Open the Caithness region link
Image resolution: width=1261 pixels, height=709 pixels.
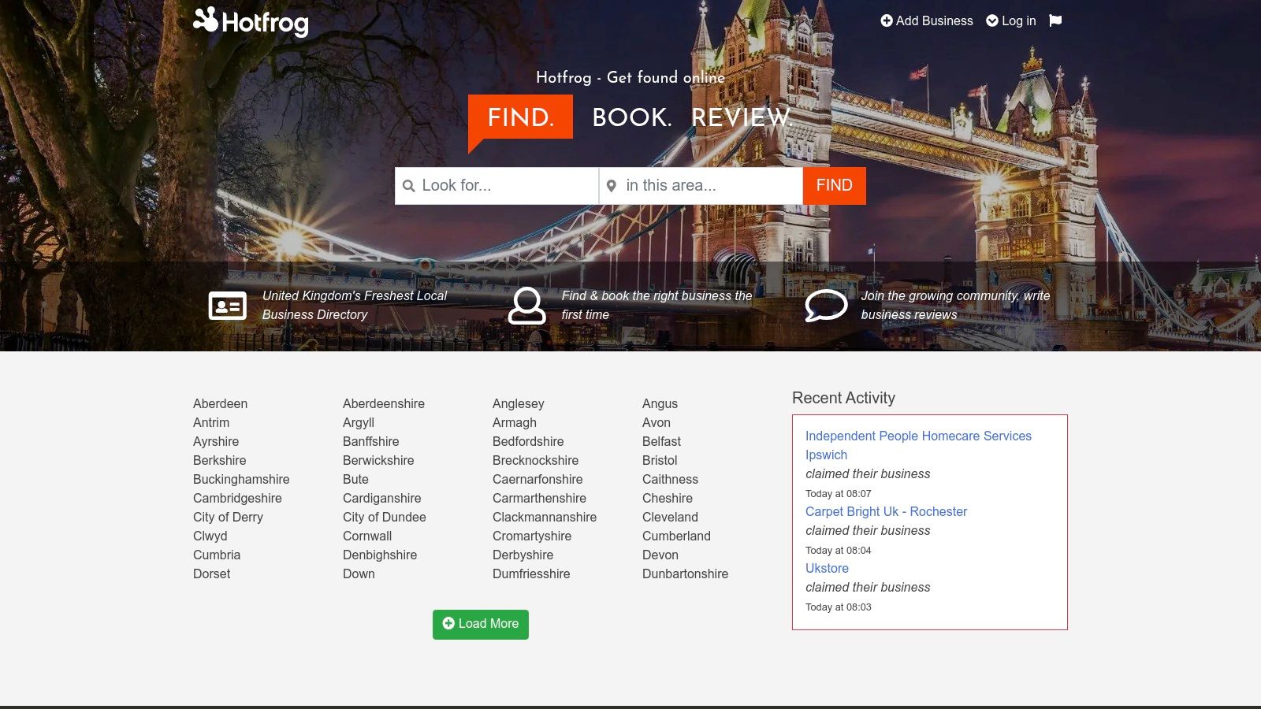[670, 479]
